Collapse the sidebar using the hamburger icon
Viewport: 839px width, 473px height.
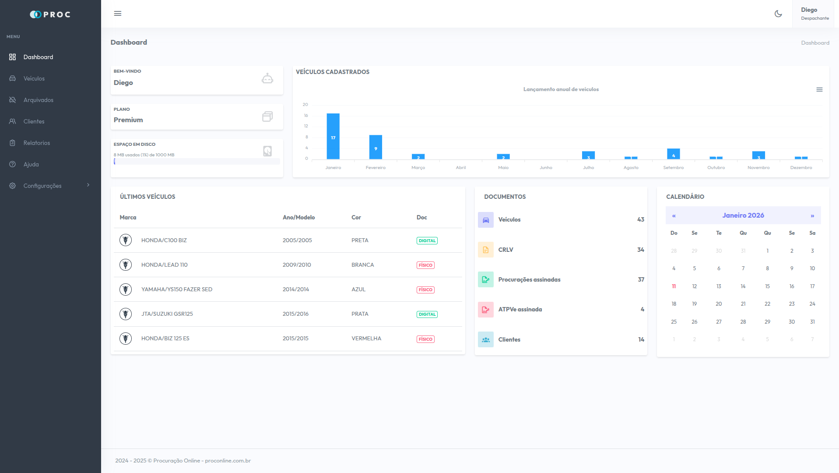coord(118,14)
